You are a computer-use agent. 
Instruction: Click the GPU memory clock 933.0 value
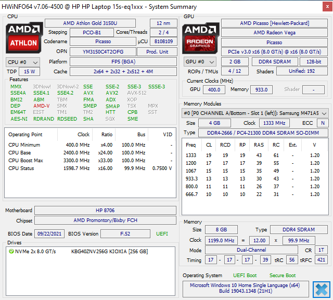[261, 89]
